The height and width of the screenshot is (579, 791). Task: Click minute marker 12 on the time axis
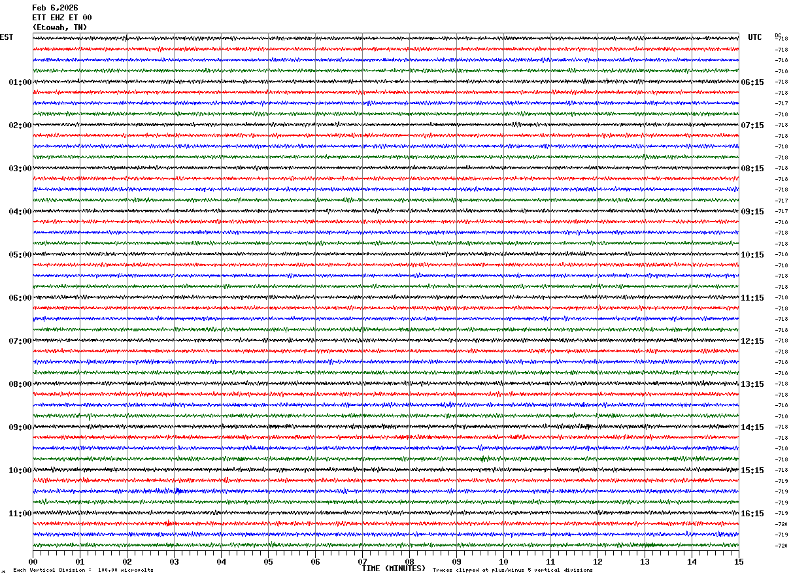[597, 561]
